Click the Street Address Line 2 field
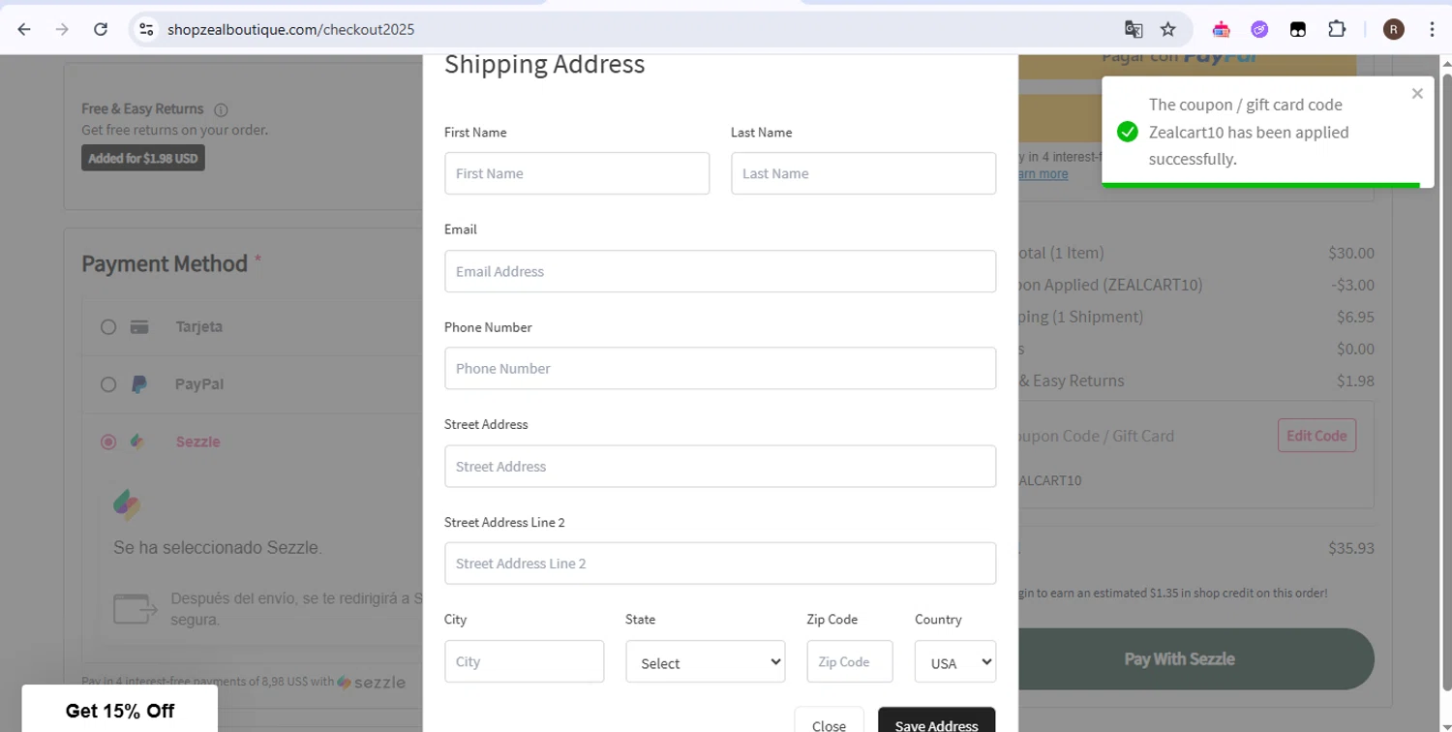This screenshot has height=732, width=1452. tap(720, 564)
